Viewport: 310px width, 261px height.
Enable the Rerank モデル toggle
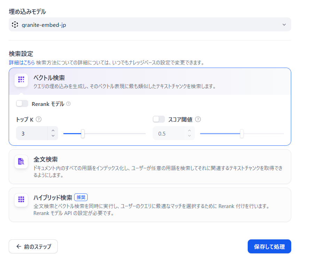point(22,103)
